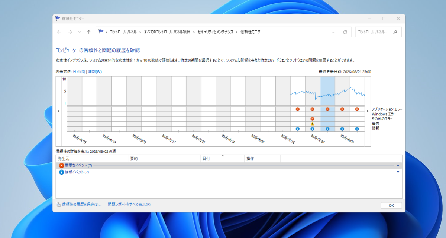
Task: Click the application error icon for week 2026/07/19
Action: coord(298,109)
